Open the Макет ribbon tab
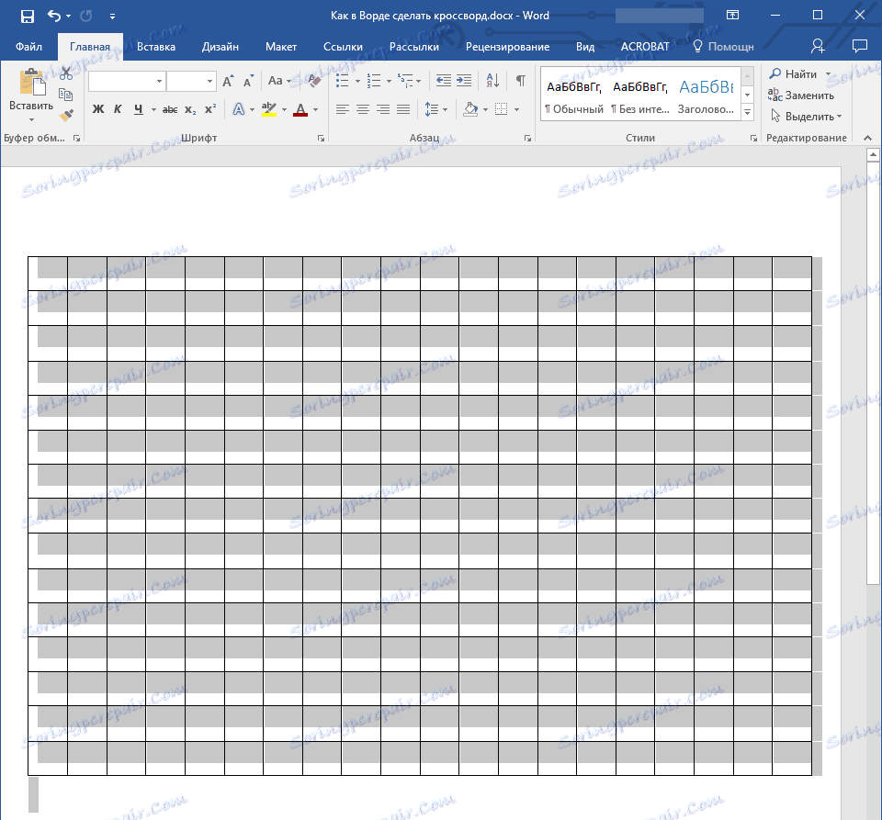 [x=281, y=47]
